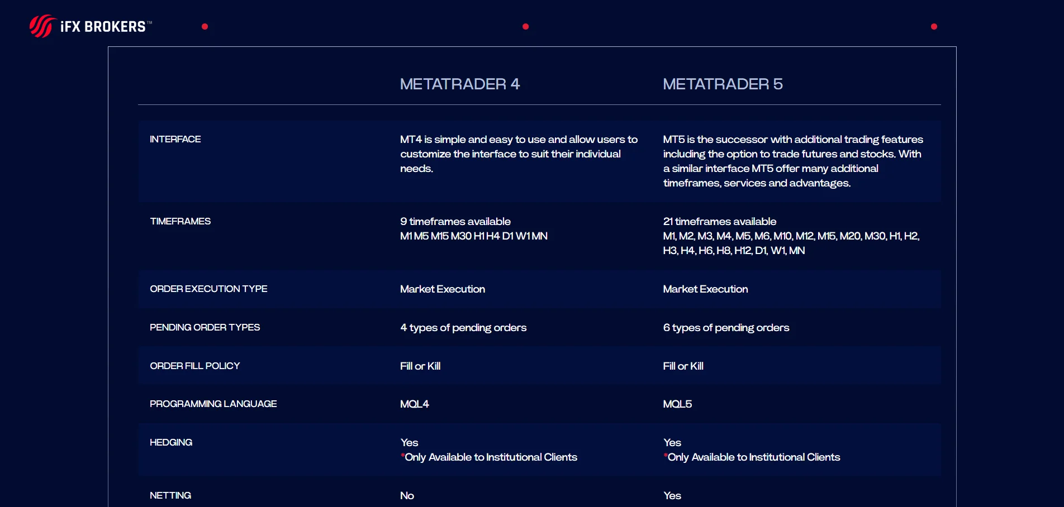Click the ORDER FILL POLICY row label

(x=194, y=366)
